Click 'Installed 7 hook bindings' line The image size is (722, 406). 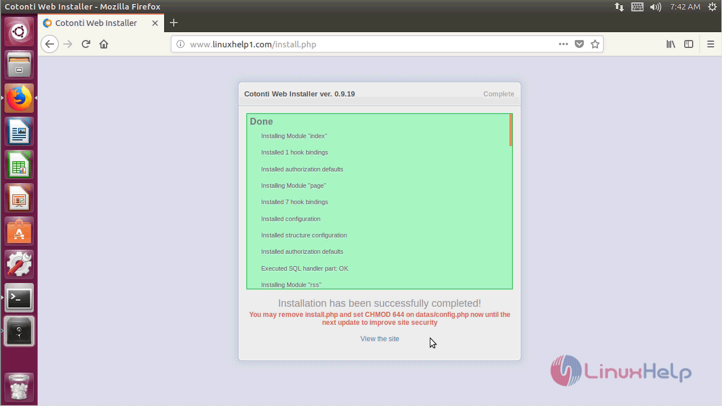pos(294,202)
